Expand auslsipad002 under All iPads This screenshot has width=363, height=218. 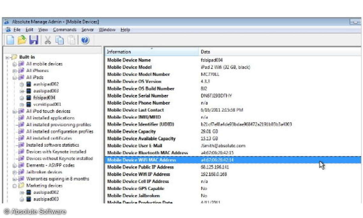(x=22, y=84)
